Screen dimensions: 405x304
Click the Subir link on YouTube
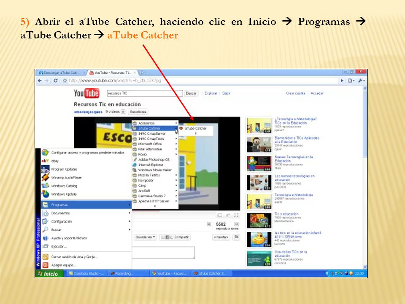(226, 93)
